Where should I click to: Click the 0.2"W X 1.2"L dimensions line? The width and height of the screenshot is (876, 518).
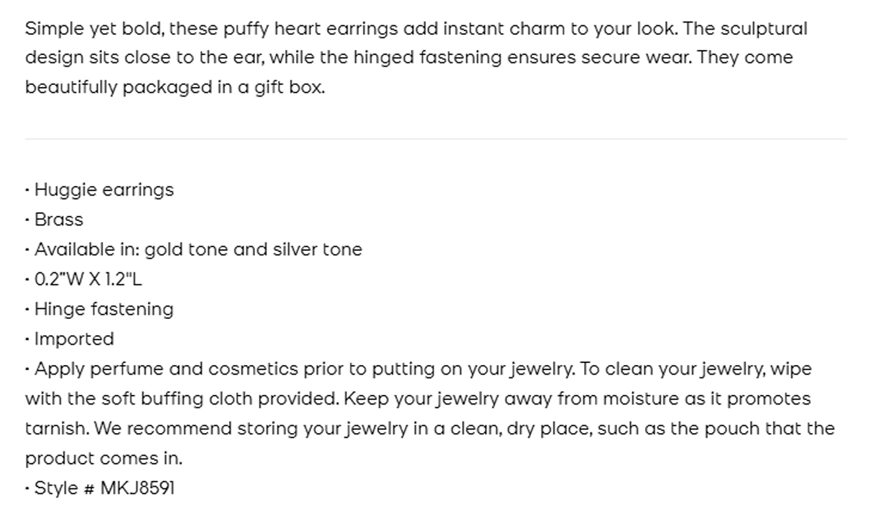pyautogui.click(x=88, y=279)
